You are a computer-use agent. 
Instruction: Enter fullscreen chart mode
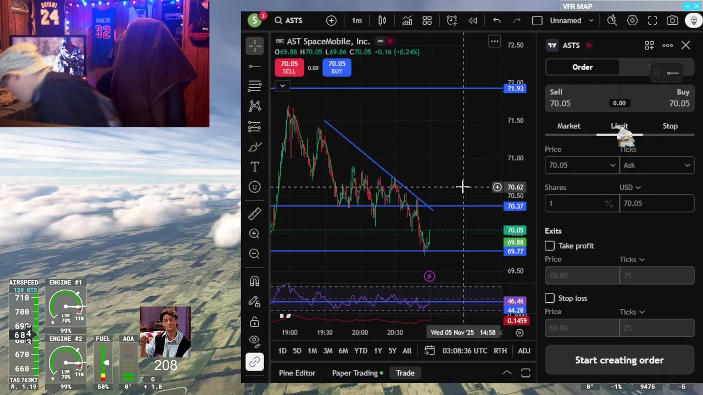(652, 20)
